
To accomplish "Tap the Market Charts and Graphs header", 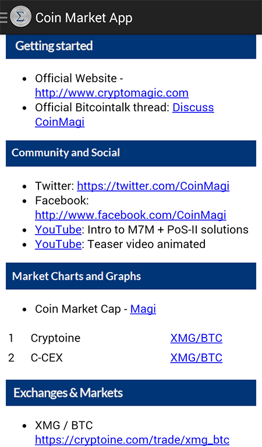I will [x=131, y=276].
